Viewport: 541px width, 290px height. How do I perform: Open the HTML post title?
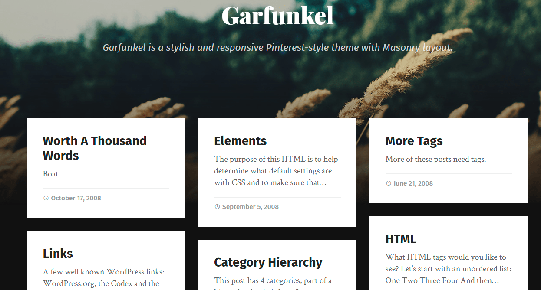click(x=401, y=239)
